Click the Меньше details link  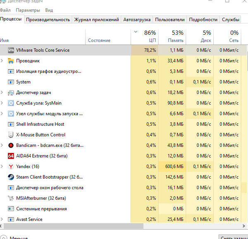point(19,237)
